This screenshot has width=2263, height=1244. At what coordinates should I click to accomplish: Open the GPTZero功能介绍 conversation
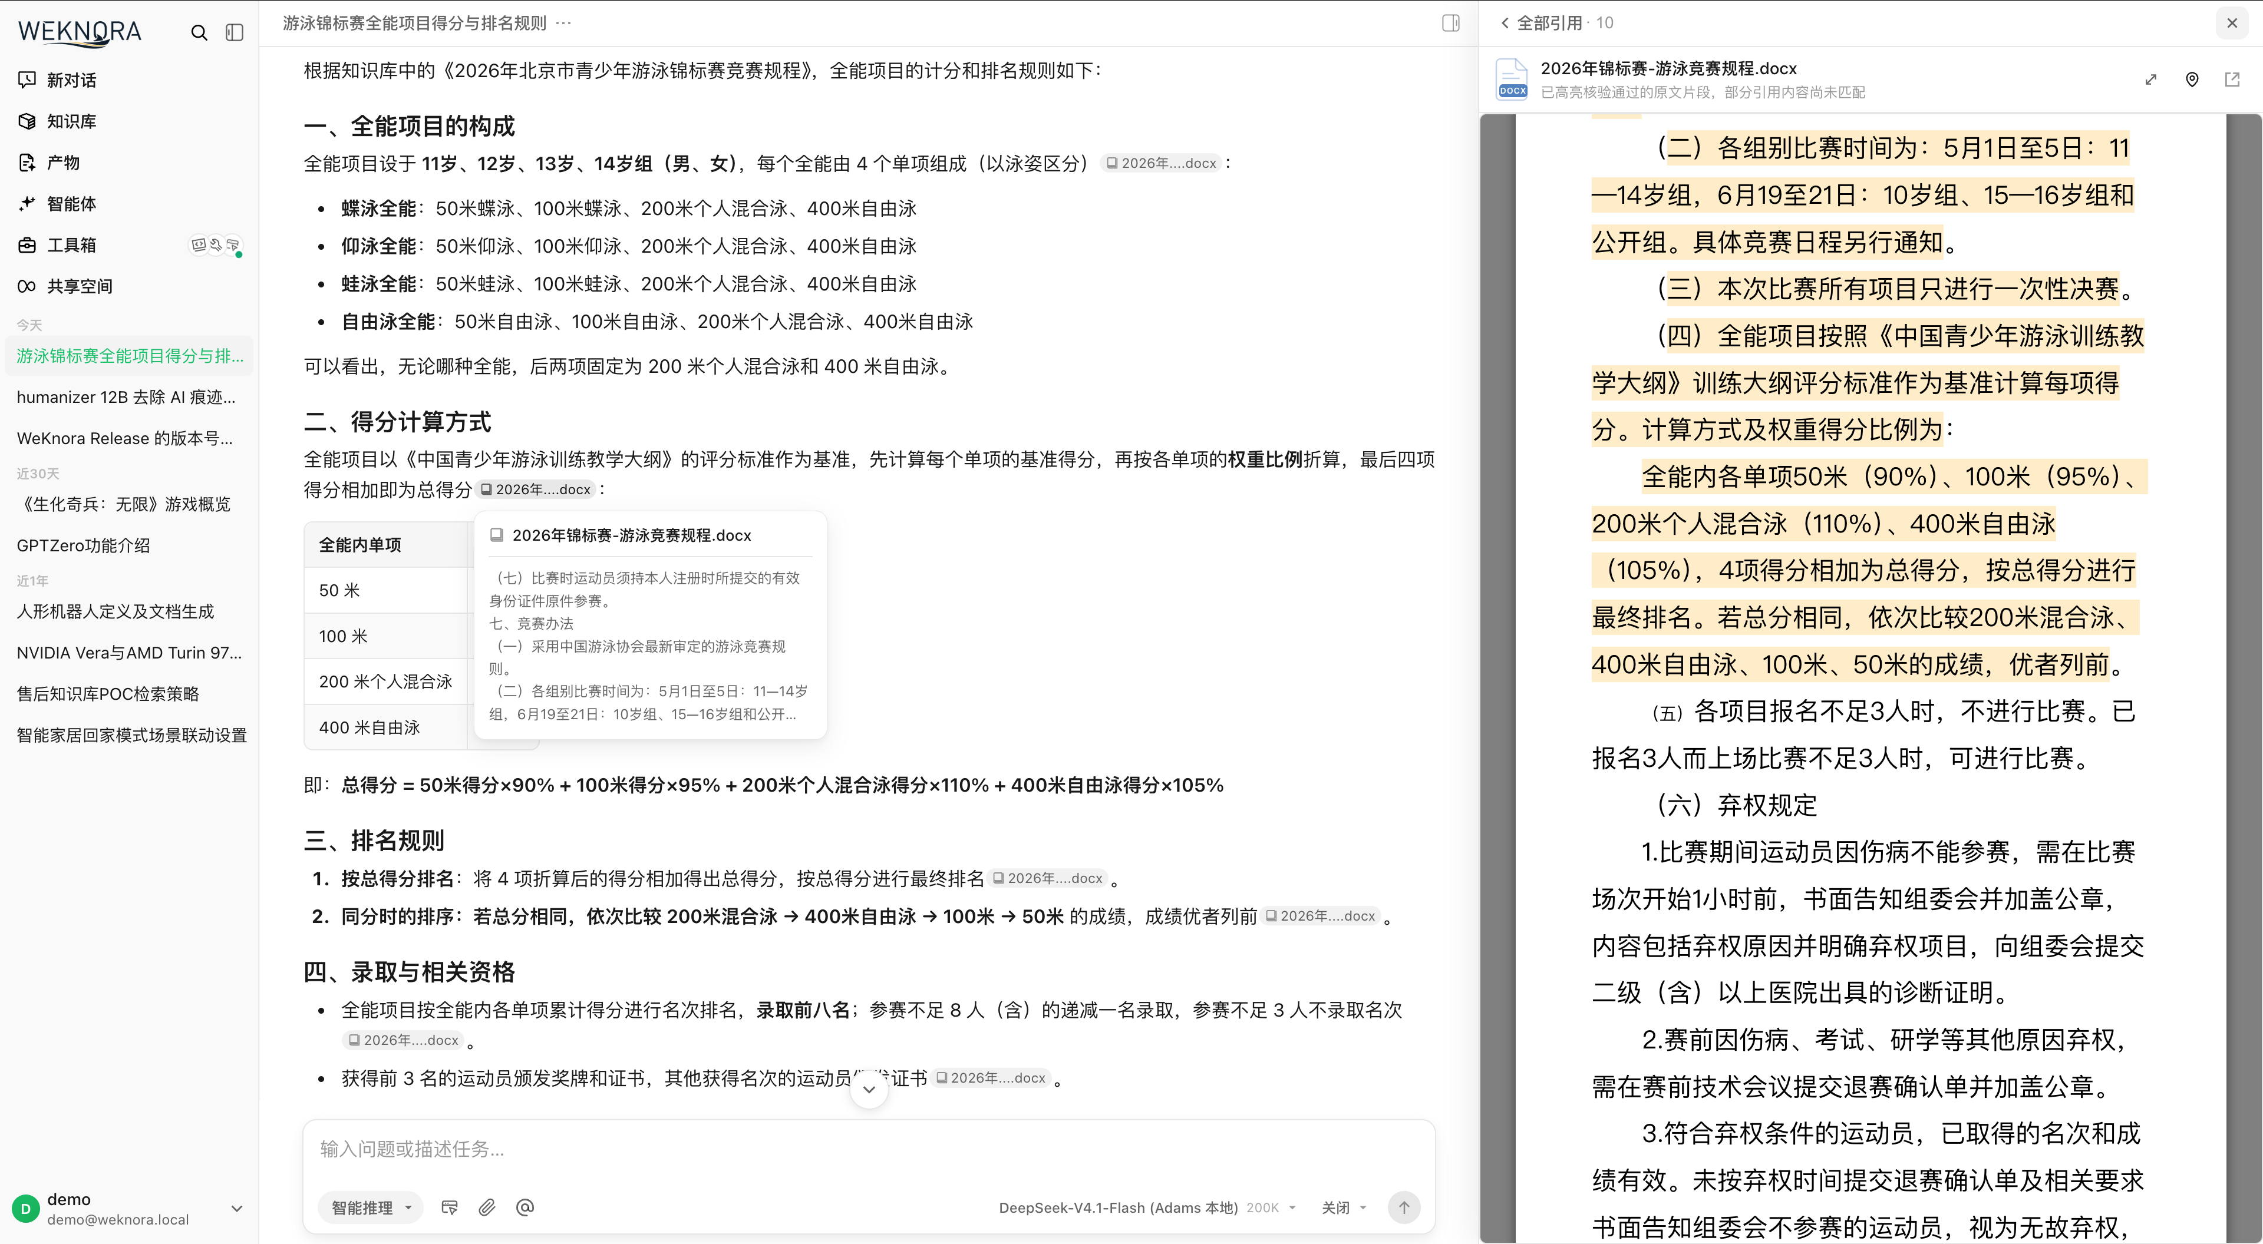[x=129, y=545]
